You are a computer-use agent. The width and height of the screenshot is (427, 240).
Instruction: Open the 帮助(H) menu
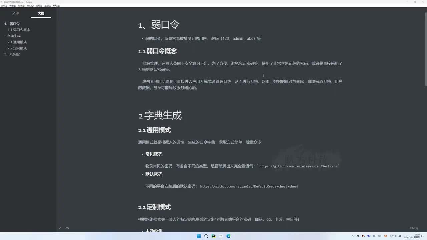point(56,6)
